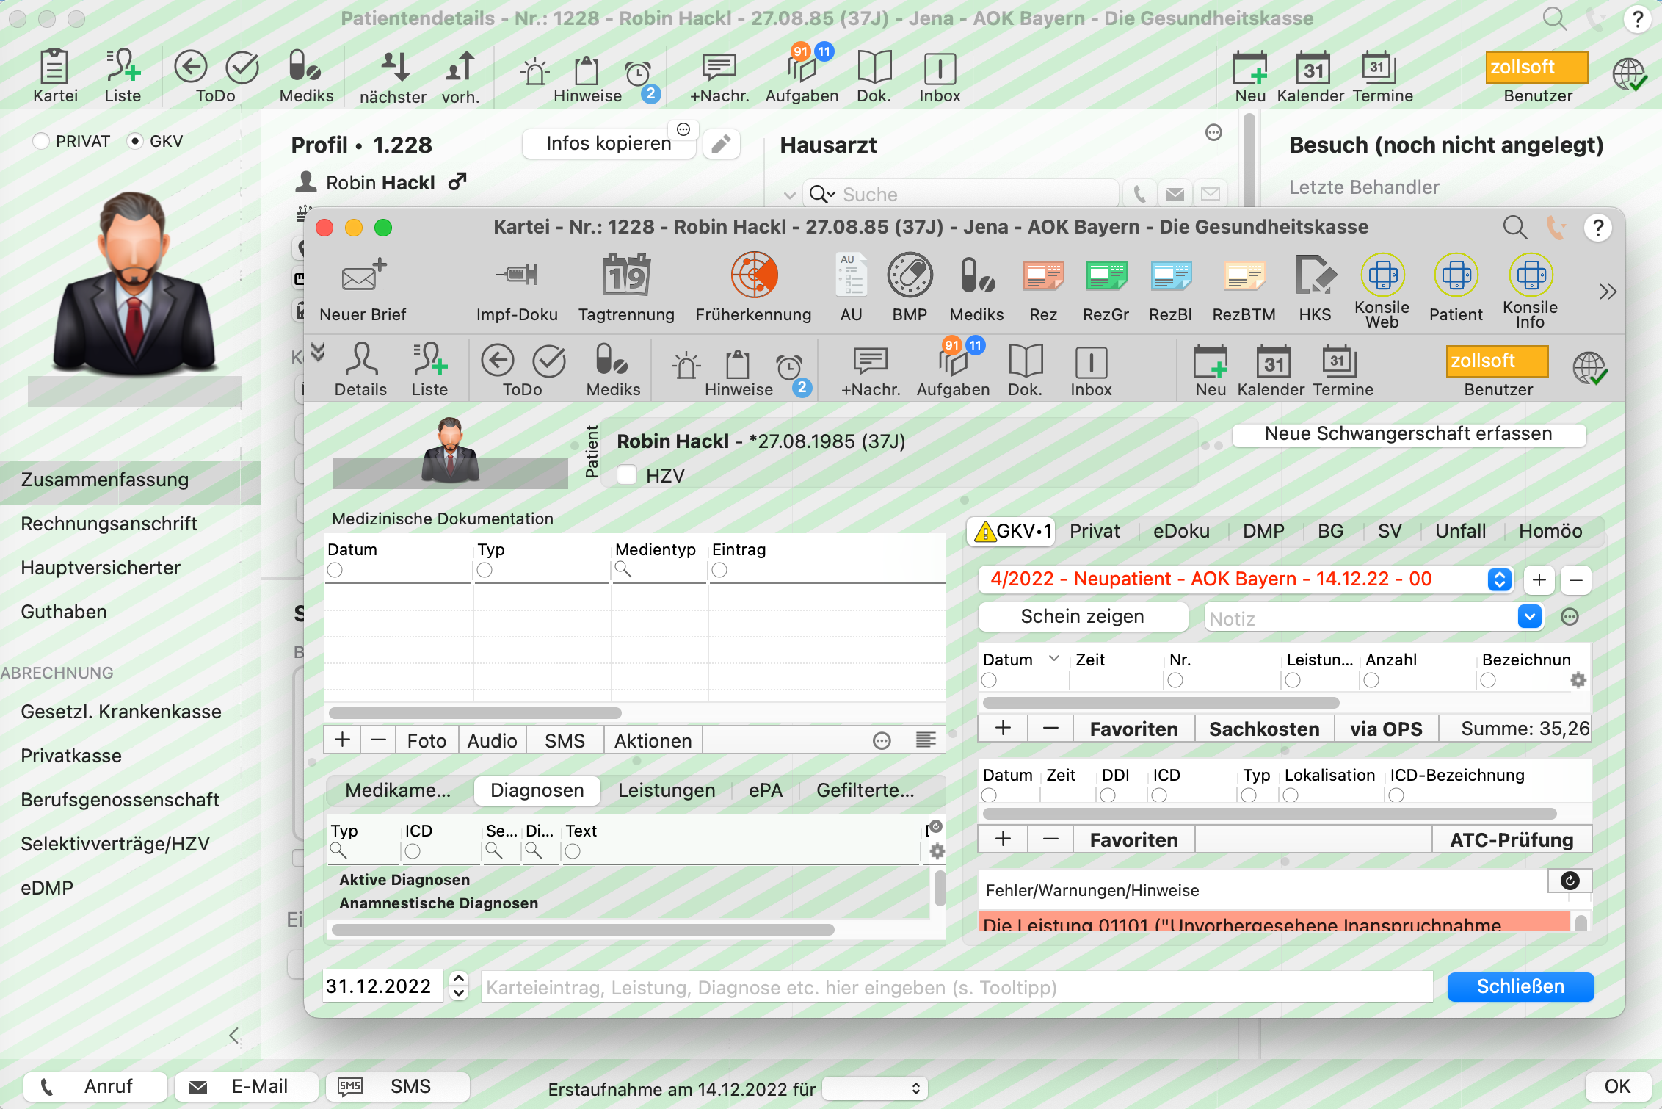
Task: Click the RezBTM prescription icon
Action: pyautogui.click(x=1244, y=276)
